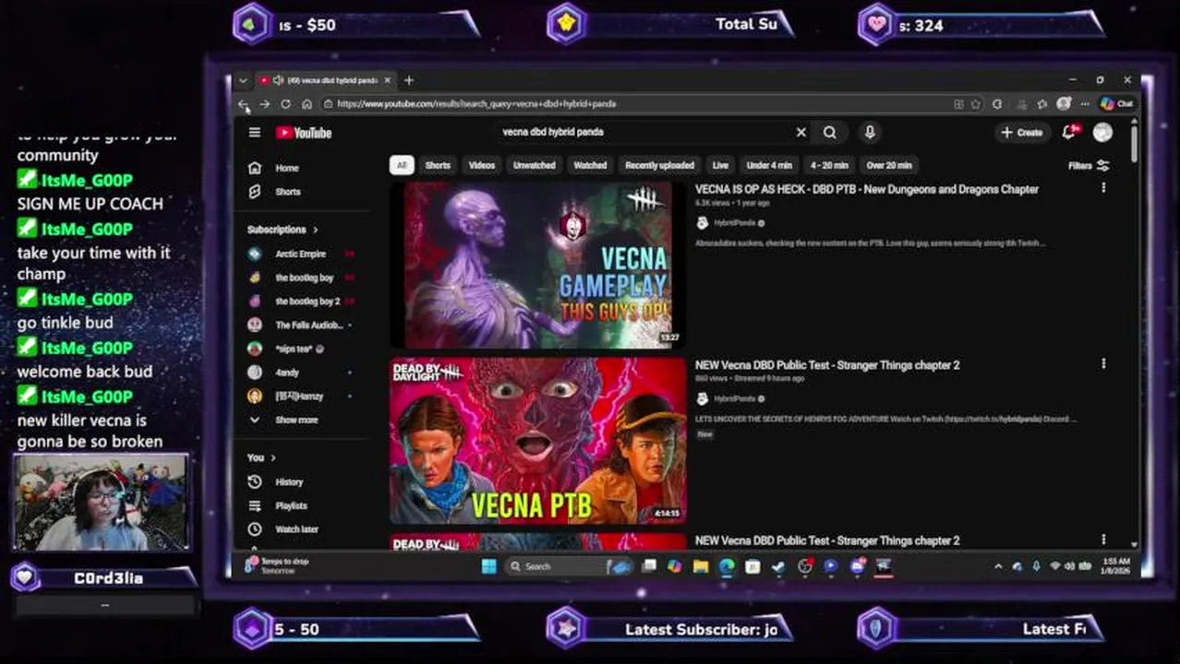Viewport: 1180px width, 664px height.
Task: Open the tab list chevron
Action: pos(243,80)
